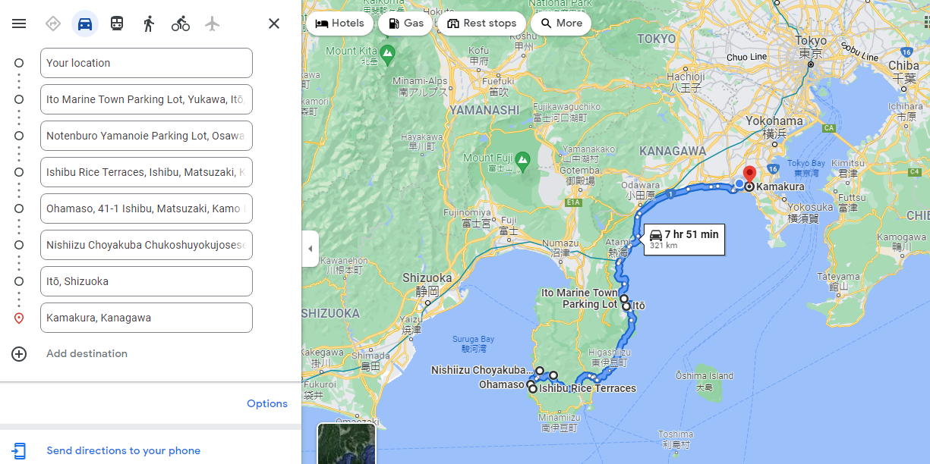930x464 pixels.
Task: Edit the Itō, Shizuoka stop field
Action: pos(147,281)
